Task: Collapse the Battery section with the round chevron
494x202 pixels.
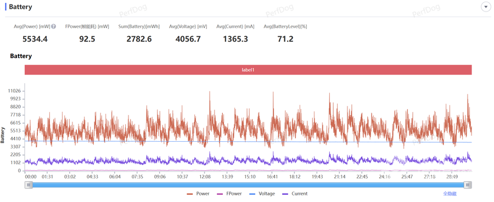Action: tap(486, 7)
